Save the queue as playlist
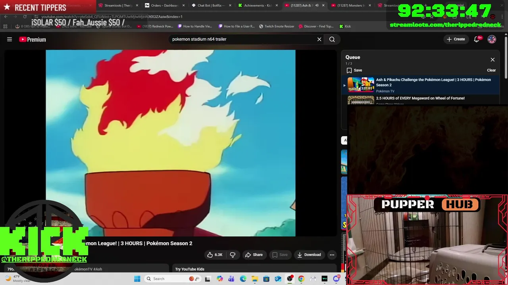 tap(354, 70)
